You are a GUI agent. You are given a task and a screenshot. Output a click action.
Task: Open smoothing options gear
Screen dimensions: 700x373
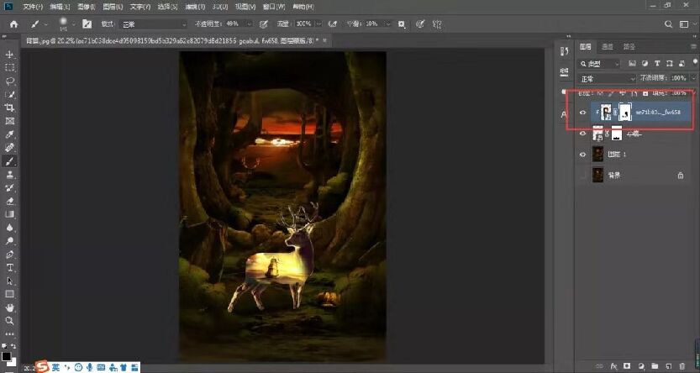pyautogui.click(x=402, y=24)
